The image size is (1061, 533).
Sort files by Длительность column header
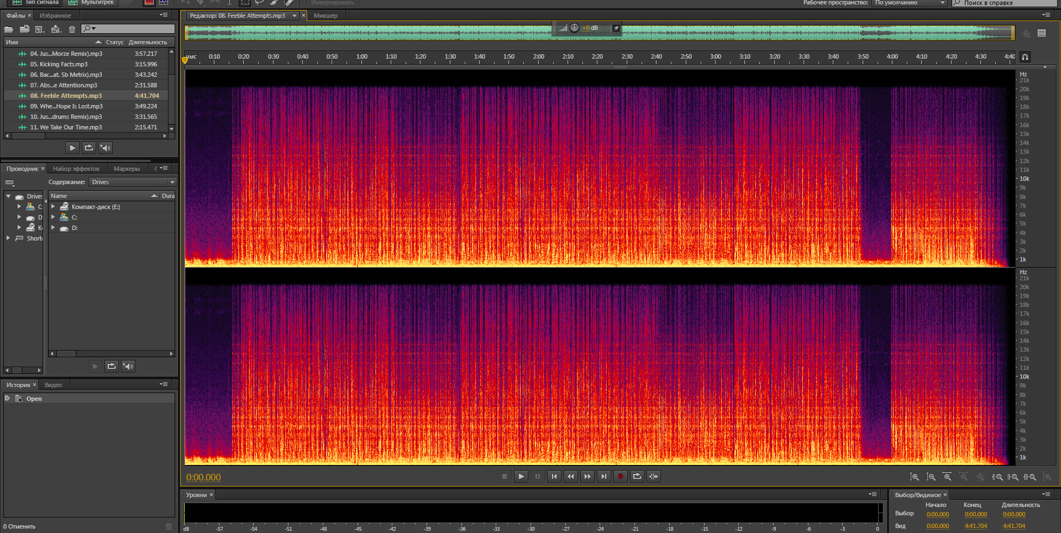pos(148,42)
